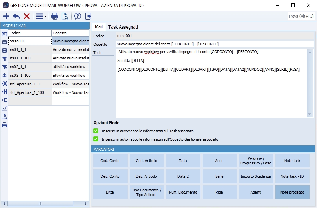Viewport: 317px width, 208px height.
Task: Expand the hamburger menu dropdown arrow
Action: [45, 17]
